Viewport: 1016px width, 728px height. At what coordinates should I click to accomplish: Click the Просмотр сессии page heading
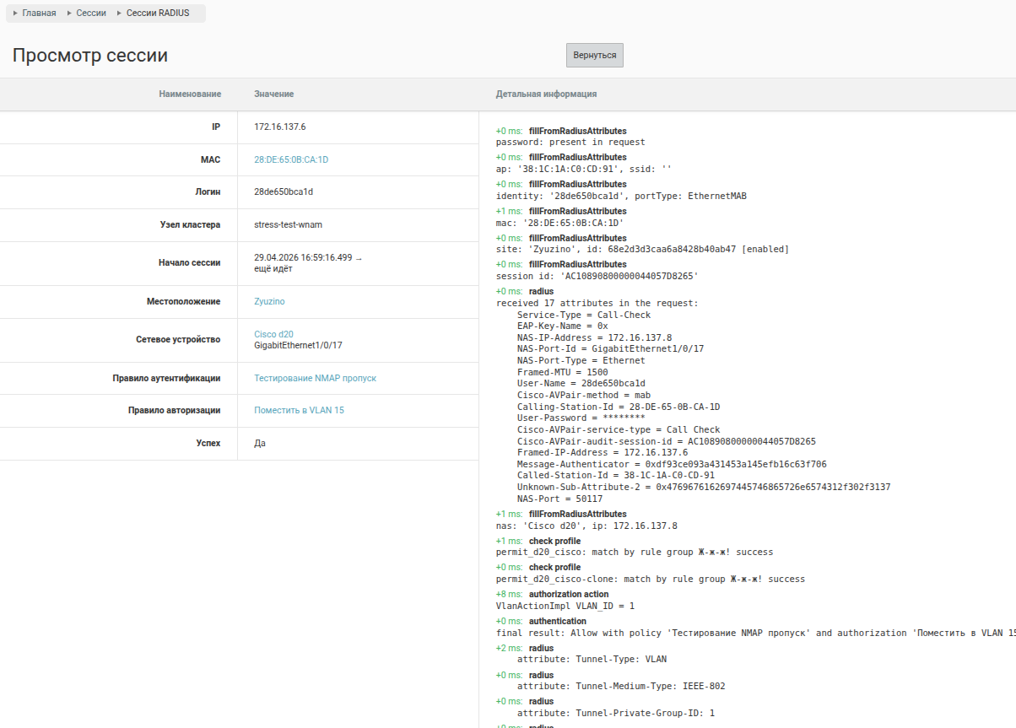[90, 56]
